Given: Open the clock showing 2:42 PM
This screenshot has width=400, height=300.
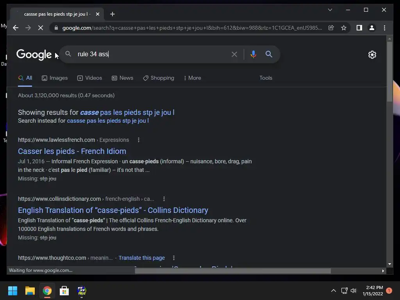Looking at the screenshot, I should [373, 291].
